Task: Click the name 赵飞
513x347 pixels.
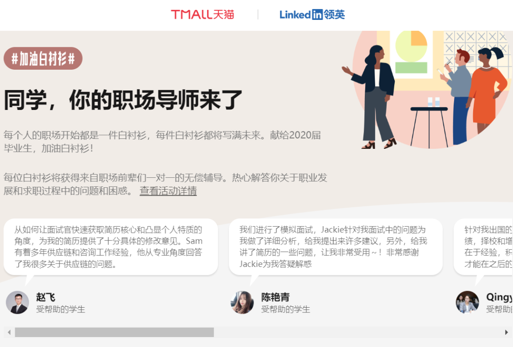Action: click(46, 297)
